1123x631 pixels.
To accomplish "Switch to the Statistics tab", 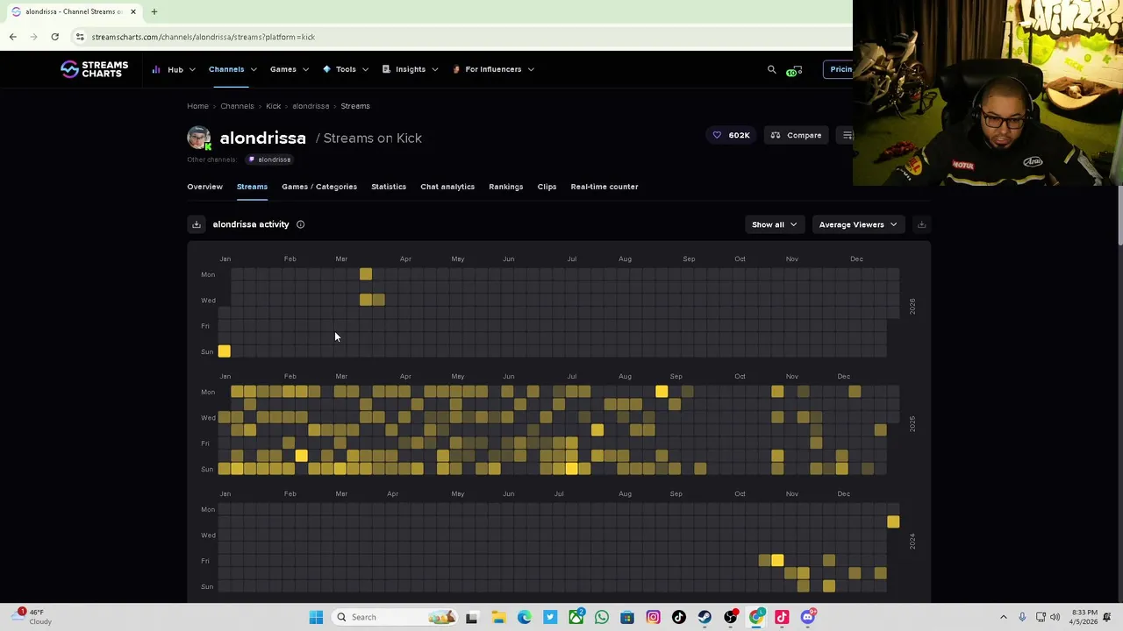I will tap(389, 187).
